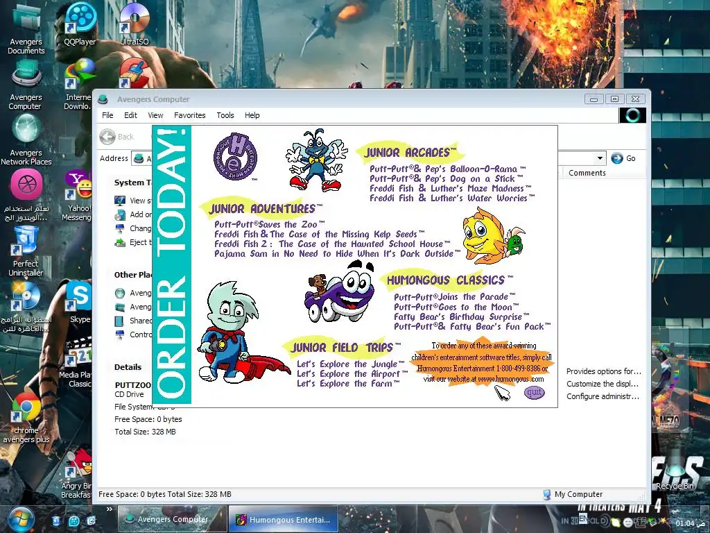Launch the Yahoo! Messenger desktop shortcut
Screen dimensions: 710x533
[77, 196]
